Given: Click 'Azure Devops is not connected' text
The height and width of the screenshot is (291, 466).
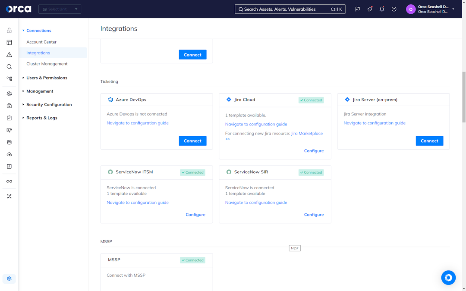Looking at the screenshot, I should [x=137, y=114].
